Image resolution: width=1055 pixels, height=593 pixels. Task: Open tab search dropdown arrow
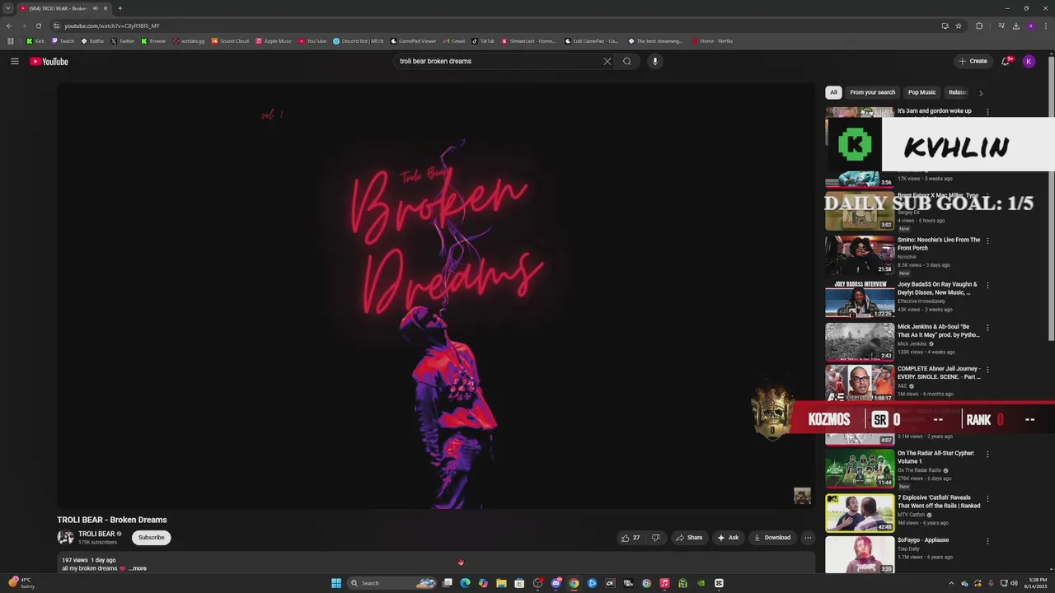[x=8, y=8]
